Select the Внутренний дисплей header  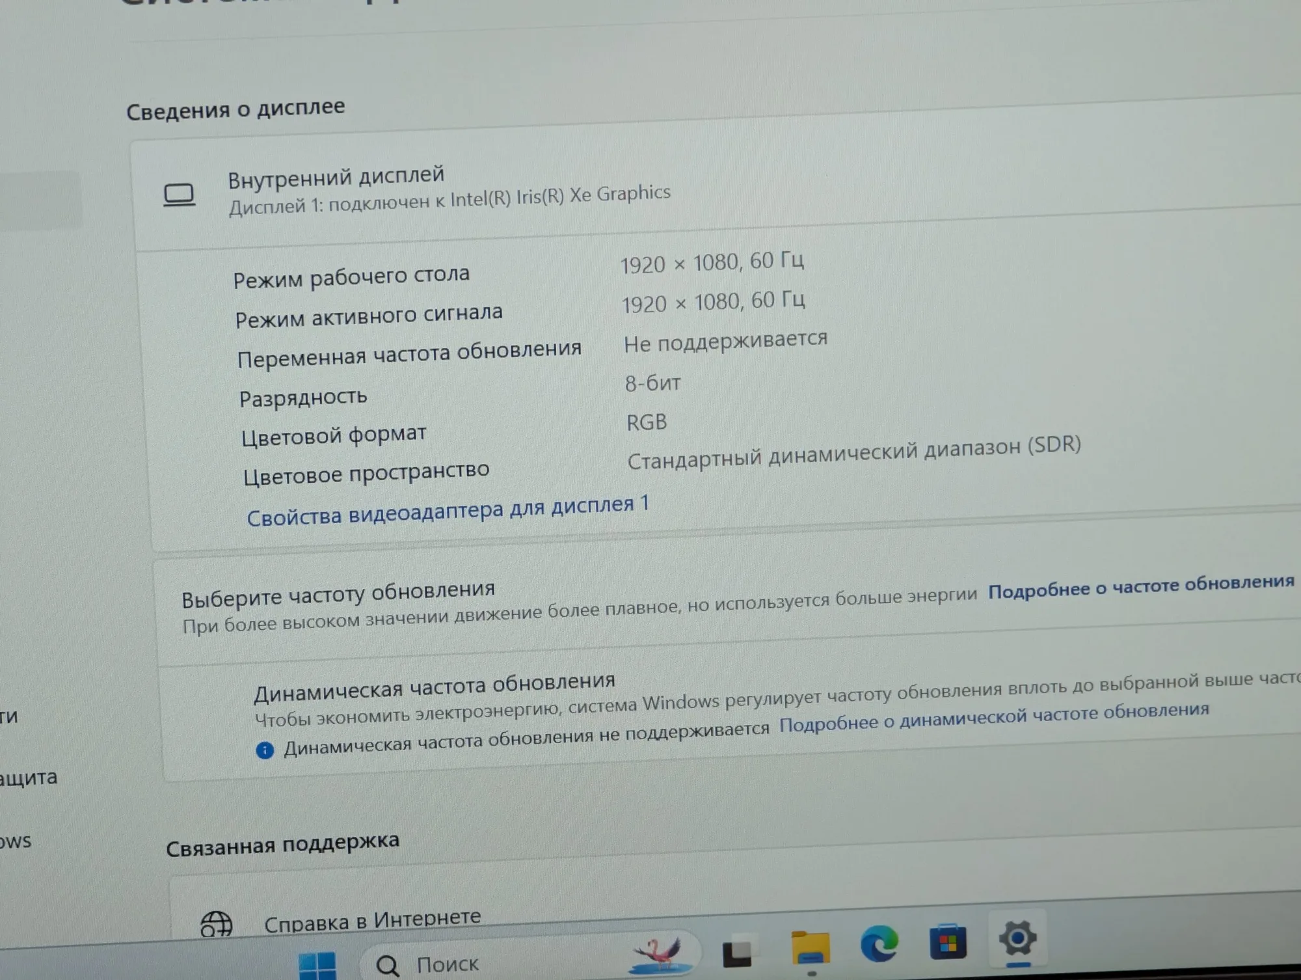click(336, 177)
